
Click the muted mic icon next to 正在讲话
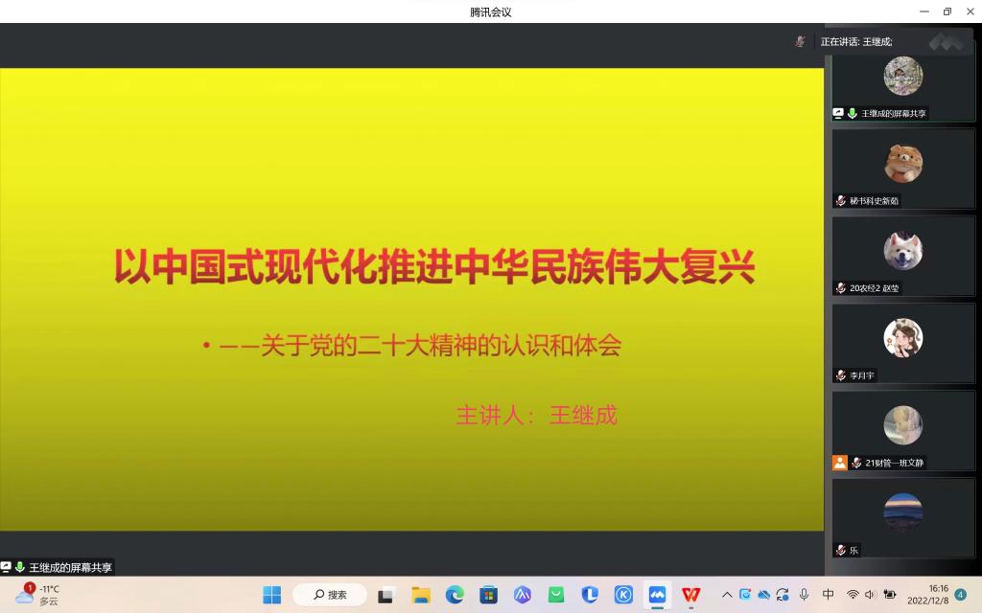(x=800, y=41)
